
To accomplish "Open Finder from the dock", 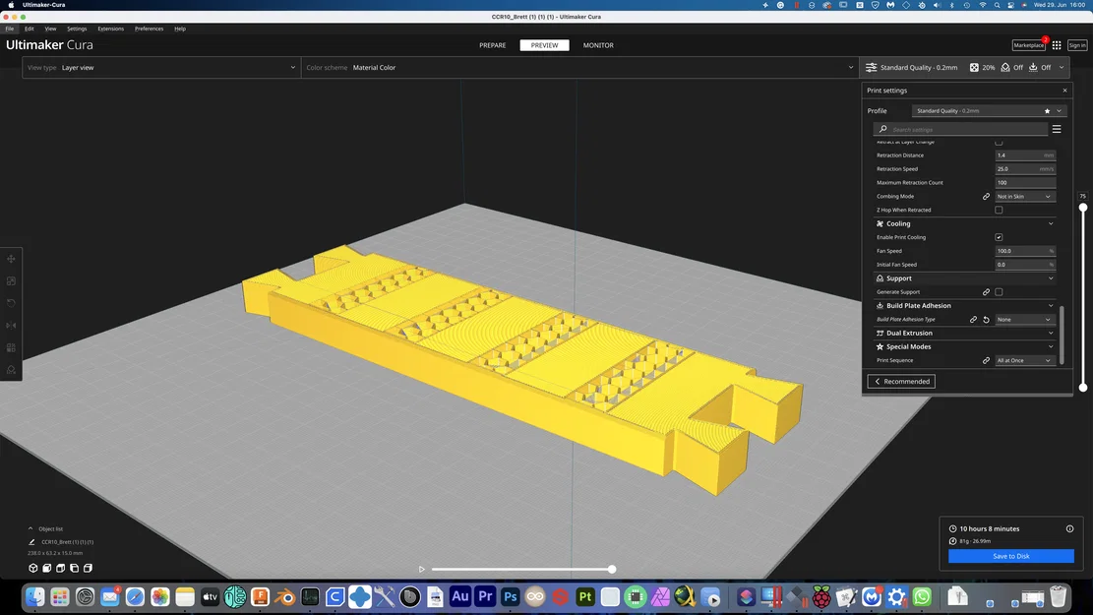I will coord(34,597).
